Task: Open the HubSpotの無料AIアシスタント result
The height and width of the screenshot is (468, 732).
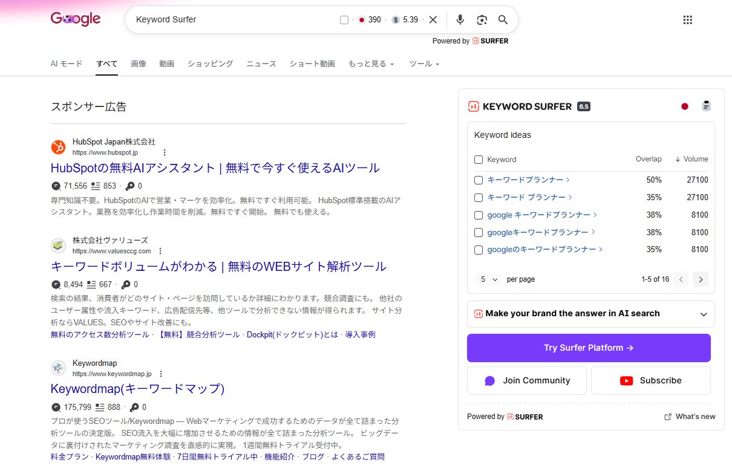Action: click(x=215, y=168)
